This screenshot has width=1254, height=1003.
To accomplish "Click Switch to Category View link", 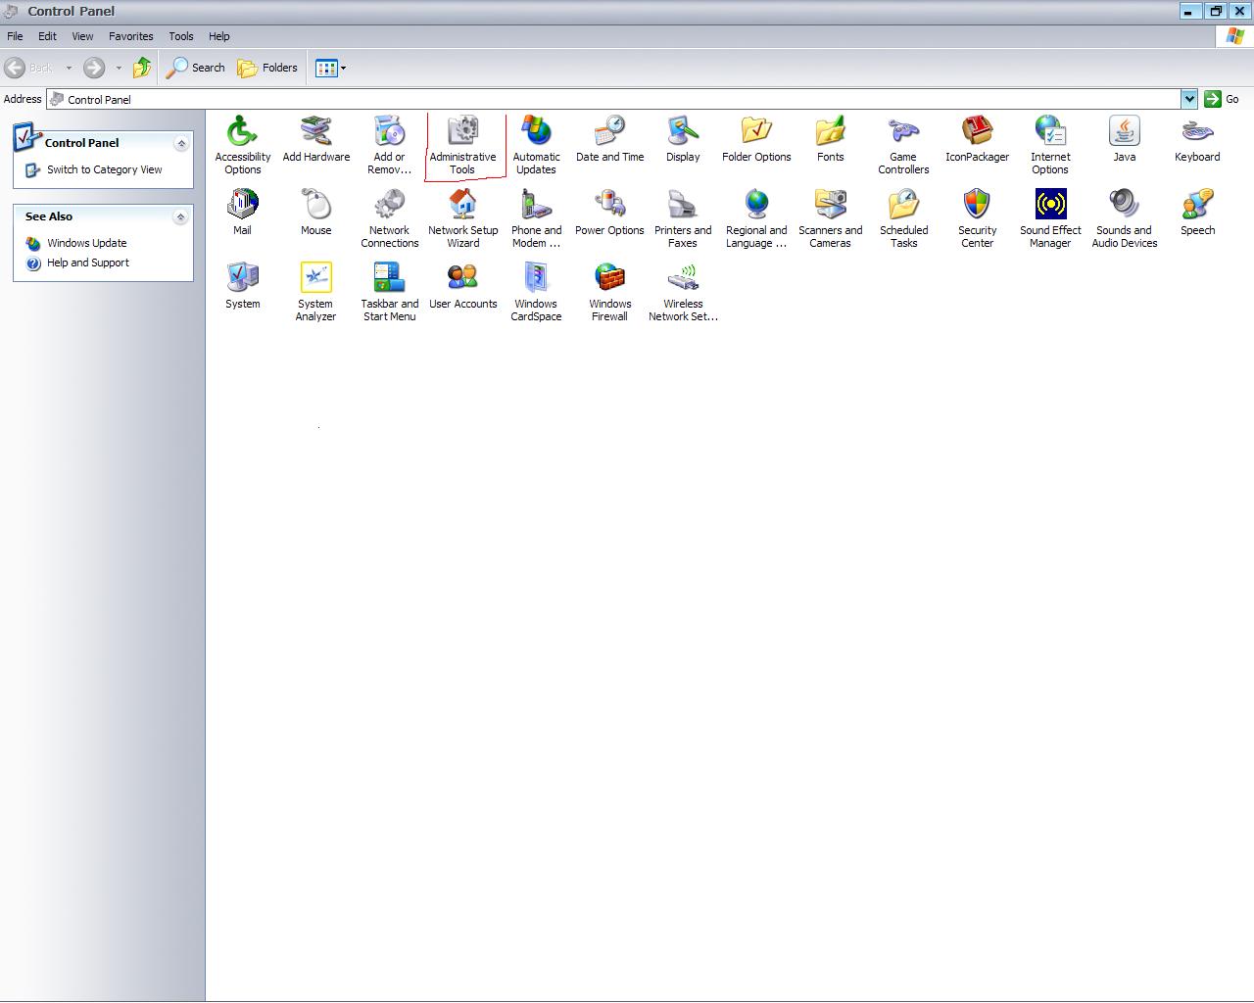I will point(105,169).
